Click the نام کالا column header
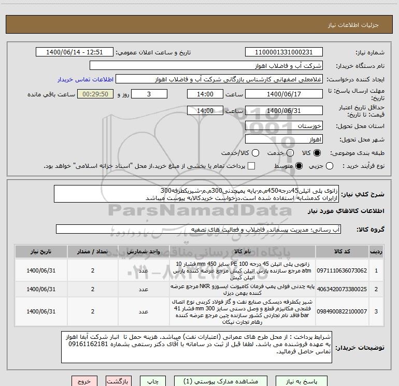 pos(243,251)
